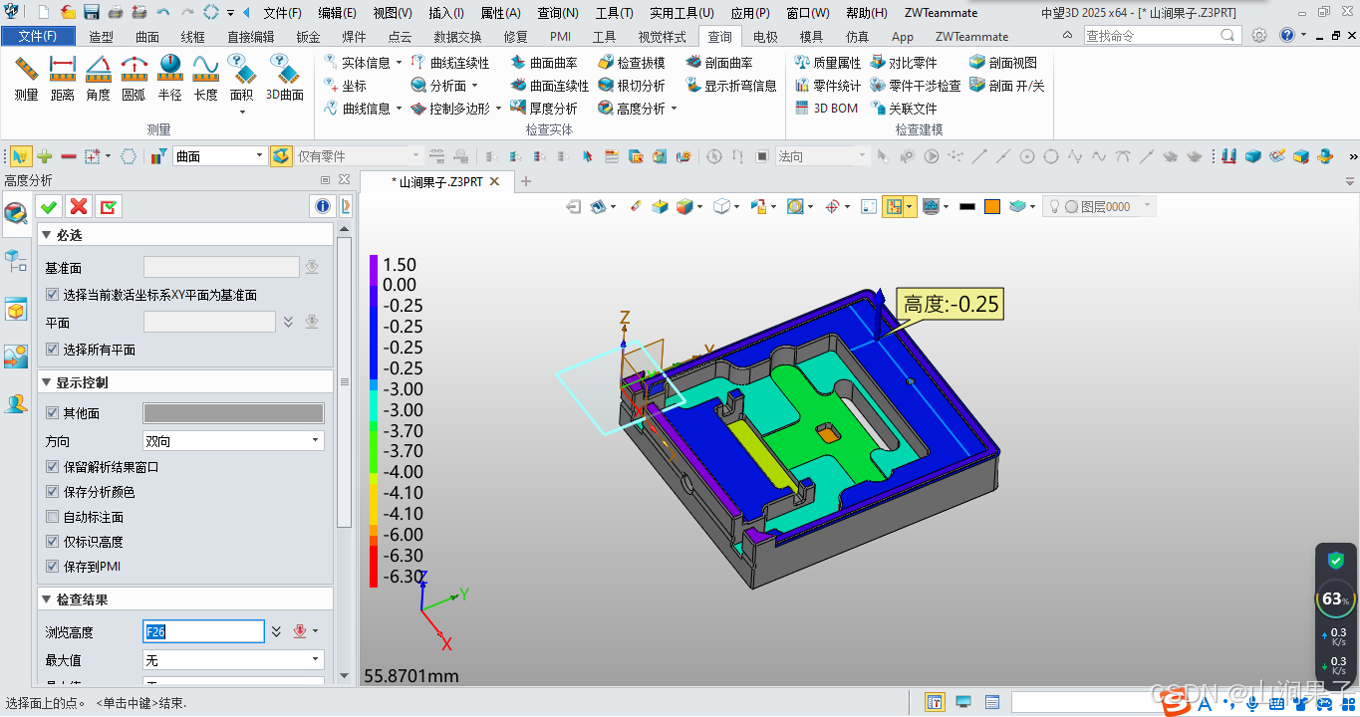Open 曲面连续性 tool
This screenshot has height=717, width=1360.
[550, 86]
